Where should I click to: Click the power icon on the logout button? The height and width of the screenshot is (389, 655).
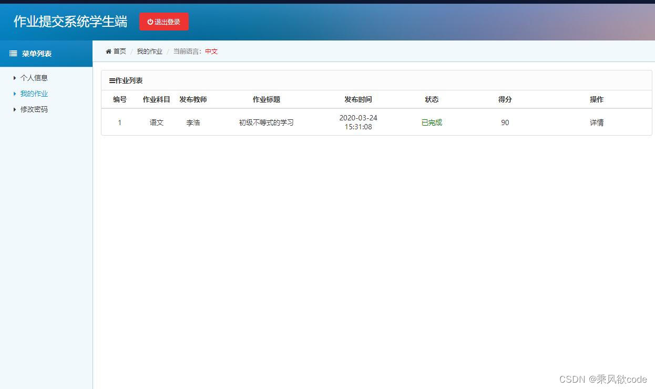coord(150,22)
